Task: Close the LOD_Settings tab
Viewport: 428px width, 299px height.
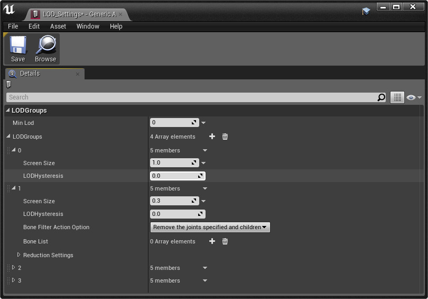Action: 120,14
